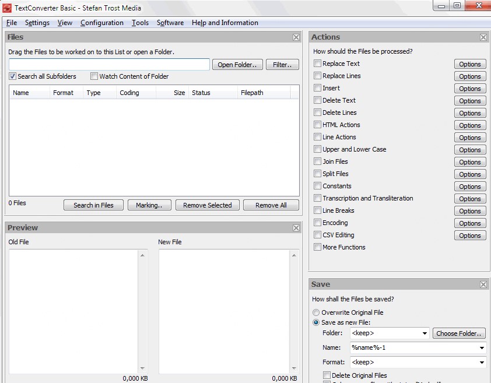Screen dimensions: 491x383
Task: Click the Open Folder button
Action: [237, 65]
